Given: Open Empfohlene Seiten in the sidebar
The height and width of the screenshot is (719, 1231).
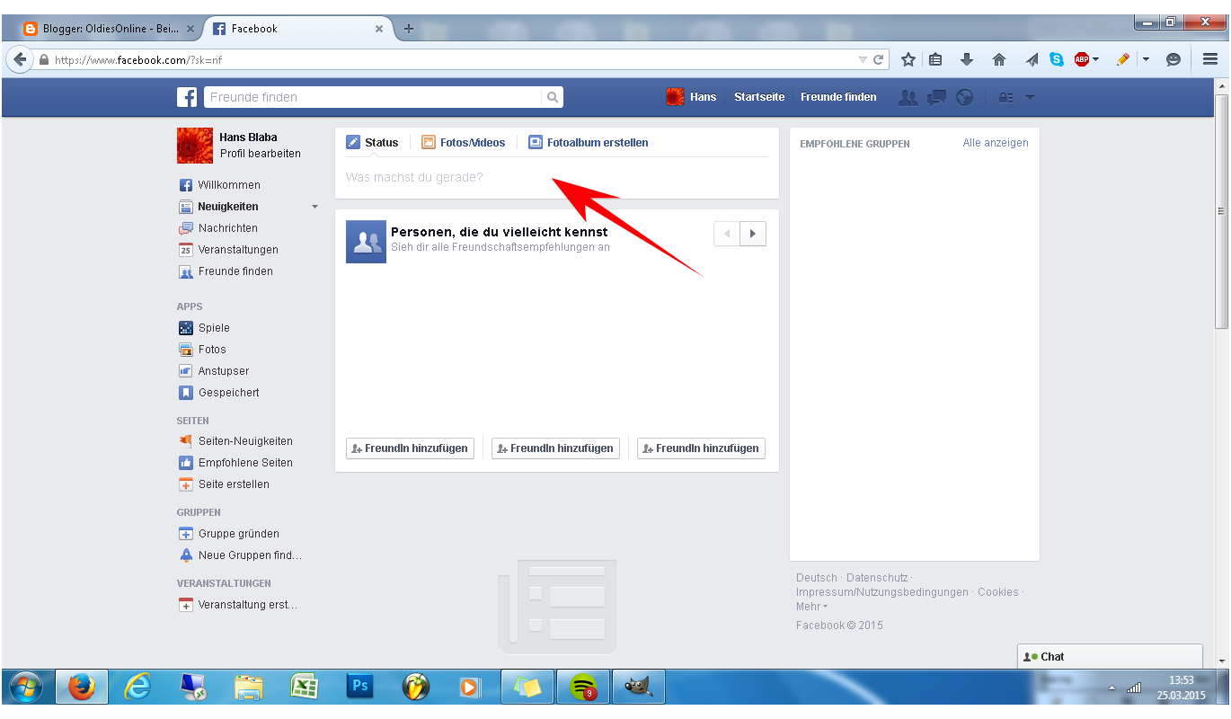Looking at the screenshot, I should (235, 463).
